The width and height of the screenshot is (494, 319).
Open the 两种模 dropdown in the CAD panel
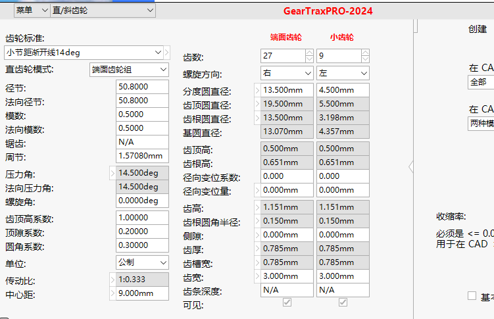[x=481, y=124]
